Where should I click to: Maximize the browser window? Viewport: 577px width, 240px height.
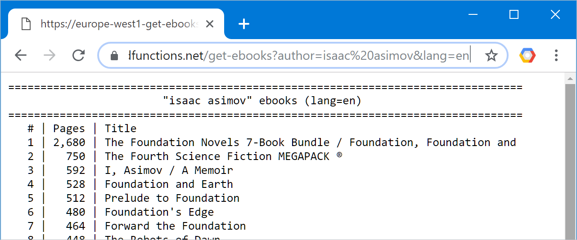point(514,14)
